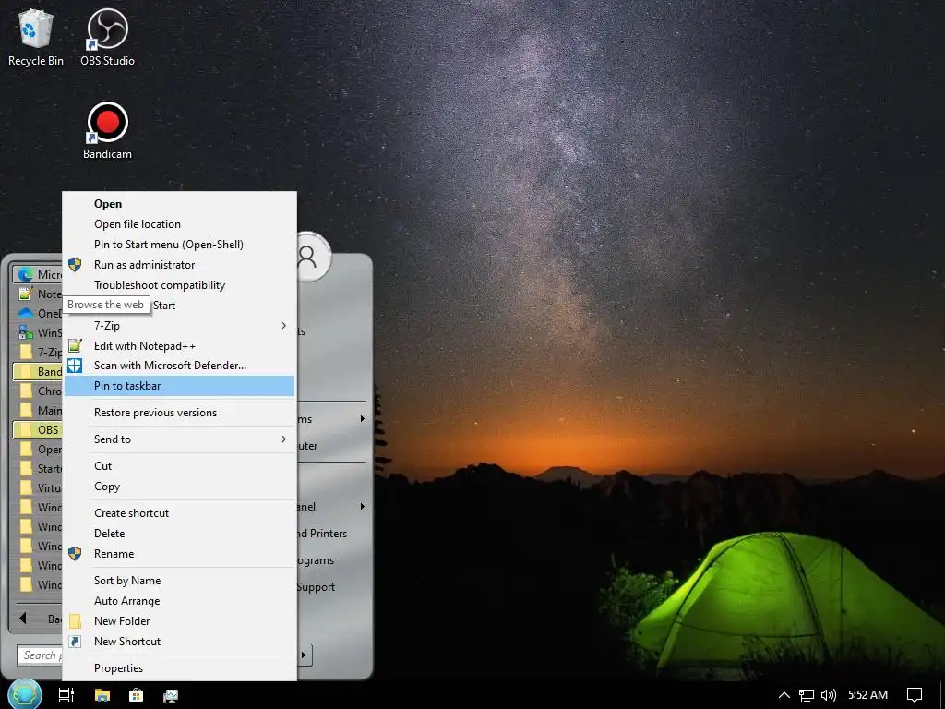Choose Edit with Notepad++
The image size is (945, 709).
[179, 346]
